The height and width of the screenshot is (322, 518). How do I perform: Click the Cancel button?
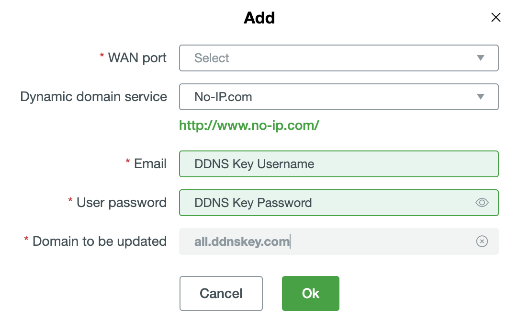(x=221, y=293)
